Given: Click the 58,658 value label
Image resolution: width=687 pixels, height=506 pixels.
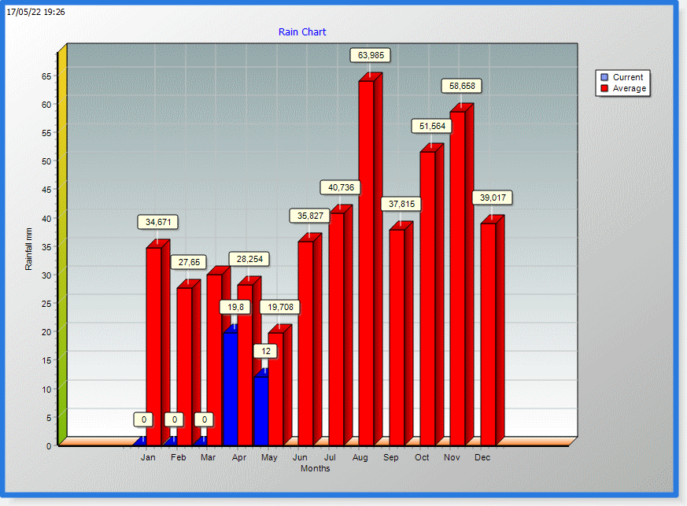Looking at the screenshot, I should 462,86.
